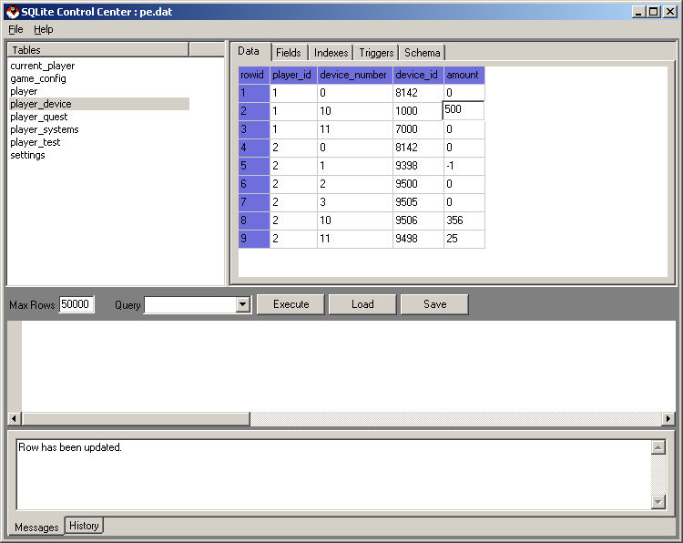683x543 pixels.
Task: Select the player_quest table
Action: point(38,117)
